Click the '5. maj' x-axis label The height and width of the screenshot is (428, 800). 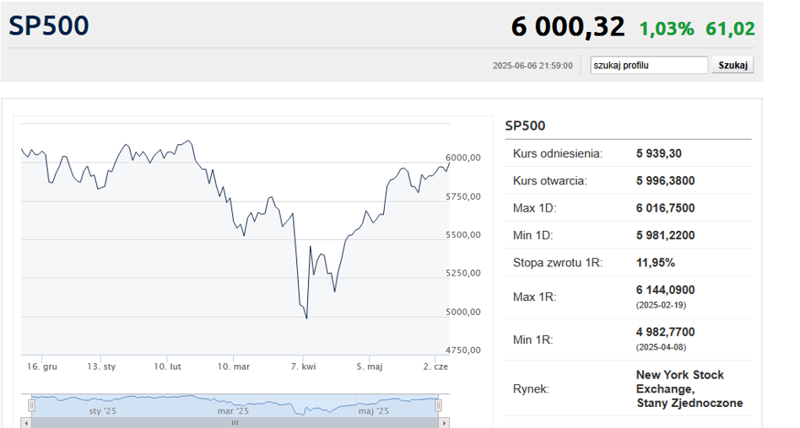click(x=370, y=366)
